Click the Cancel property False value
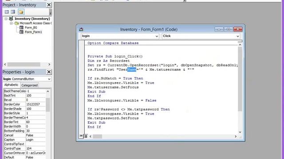The image size is (284, 159). (x=35, y=136)
